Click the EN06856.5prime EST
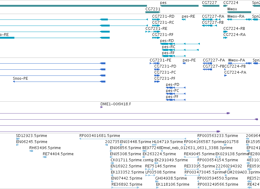Screen dimensions: 260x189 [111, 151]
